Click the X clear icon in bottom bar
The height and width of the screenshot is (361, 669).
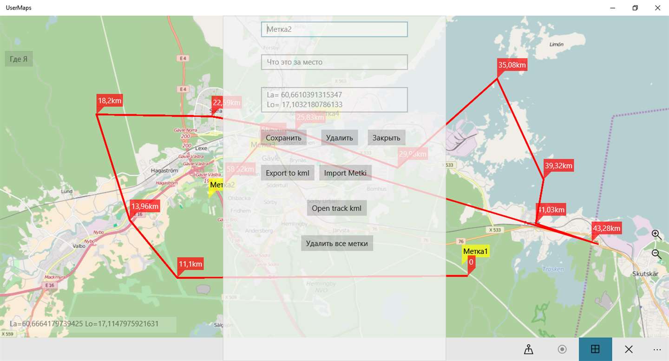pyautogui.click(x=629, y=349)
